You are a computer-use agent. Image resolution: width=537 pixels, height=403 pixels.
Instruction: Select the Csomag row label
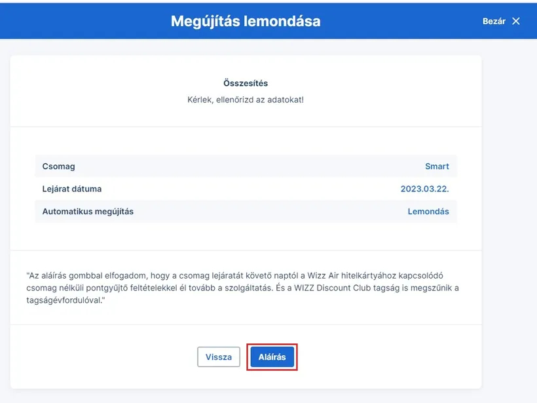pyautogui.click(x=58, y=166)
